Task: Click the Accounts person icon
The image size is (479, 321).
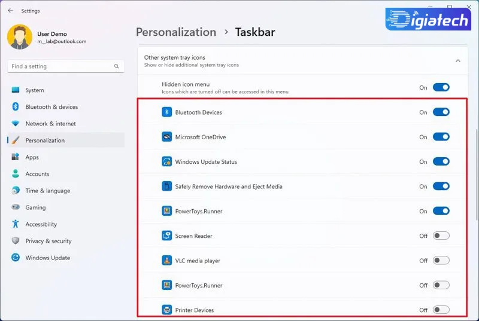Action: tap(16, 174)
